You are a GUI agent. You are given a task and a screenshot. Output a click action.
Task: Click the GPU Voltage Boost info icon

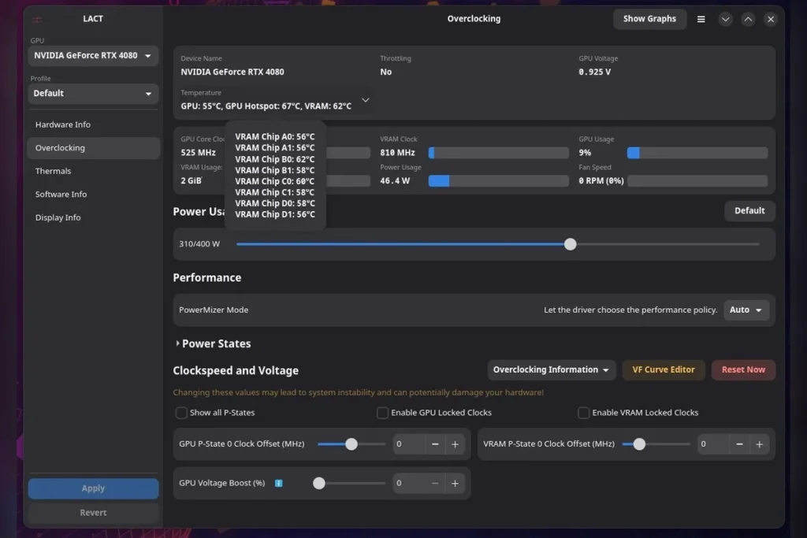[278, 483]
